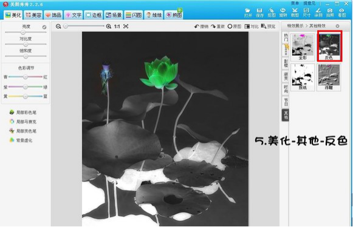
Task: Select the 局部彩色笔 local color pen
Action: tap(22, 113)
